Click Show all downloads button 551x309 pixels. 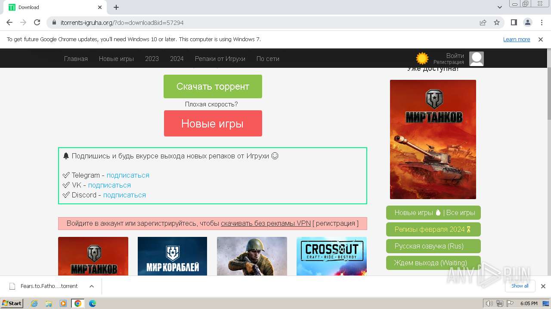point(520,286)
